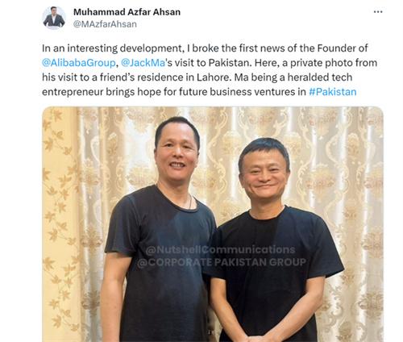The image size is (403, 342).
Task: Click the @CORPORATE PAKISTAN GROUP watermark text
Action: (222, 262)
